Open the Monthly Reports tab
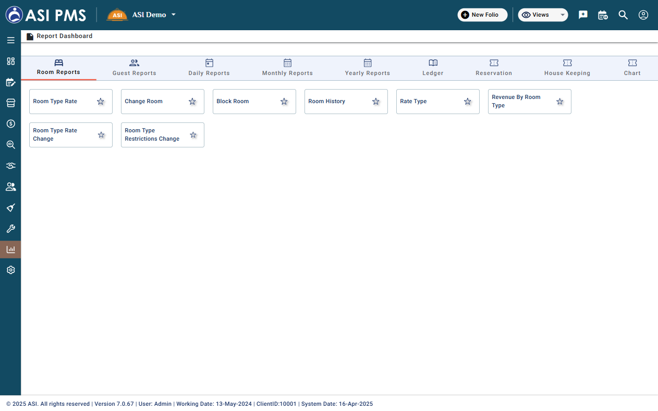Screen dimensions: 658x411 click(287, 68)
